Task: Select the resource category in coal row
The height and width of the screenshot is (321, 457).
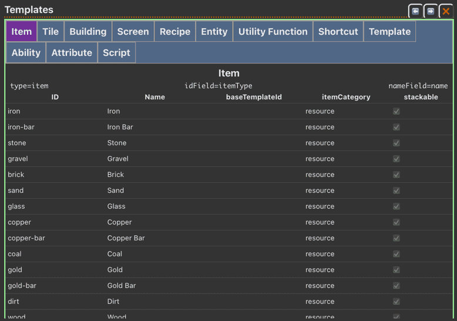Action: pyautogui.click(x=320, y=254)
